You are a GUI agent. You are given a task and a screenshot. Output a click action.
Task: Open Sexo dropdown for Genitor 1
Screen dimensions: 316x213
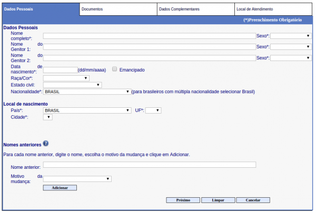coord(291,47)
